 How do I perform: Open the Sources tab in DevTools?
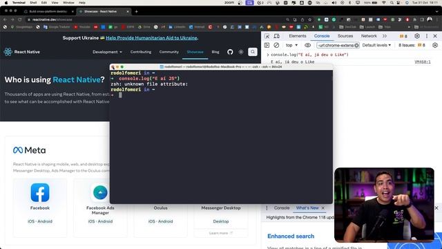click(345, 36)
